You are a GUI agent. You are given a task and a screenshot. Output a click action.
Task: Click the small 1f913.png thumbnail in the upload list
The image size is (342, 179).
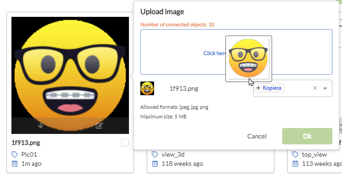pyautogui.click(x=147, y=88)
